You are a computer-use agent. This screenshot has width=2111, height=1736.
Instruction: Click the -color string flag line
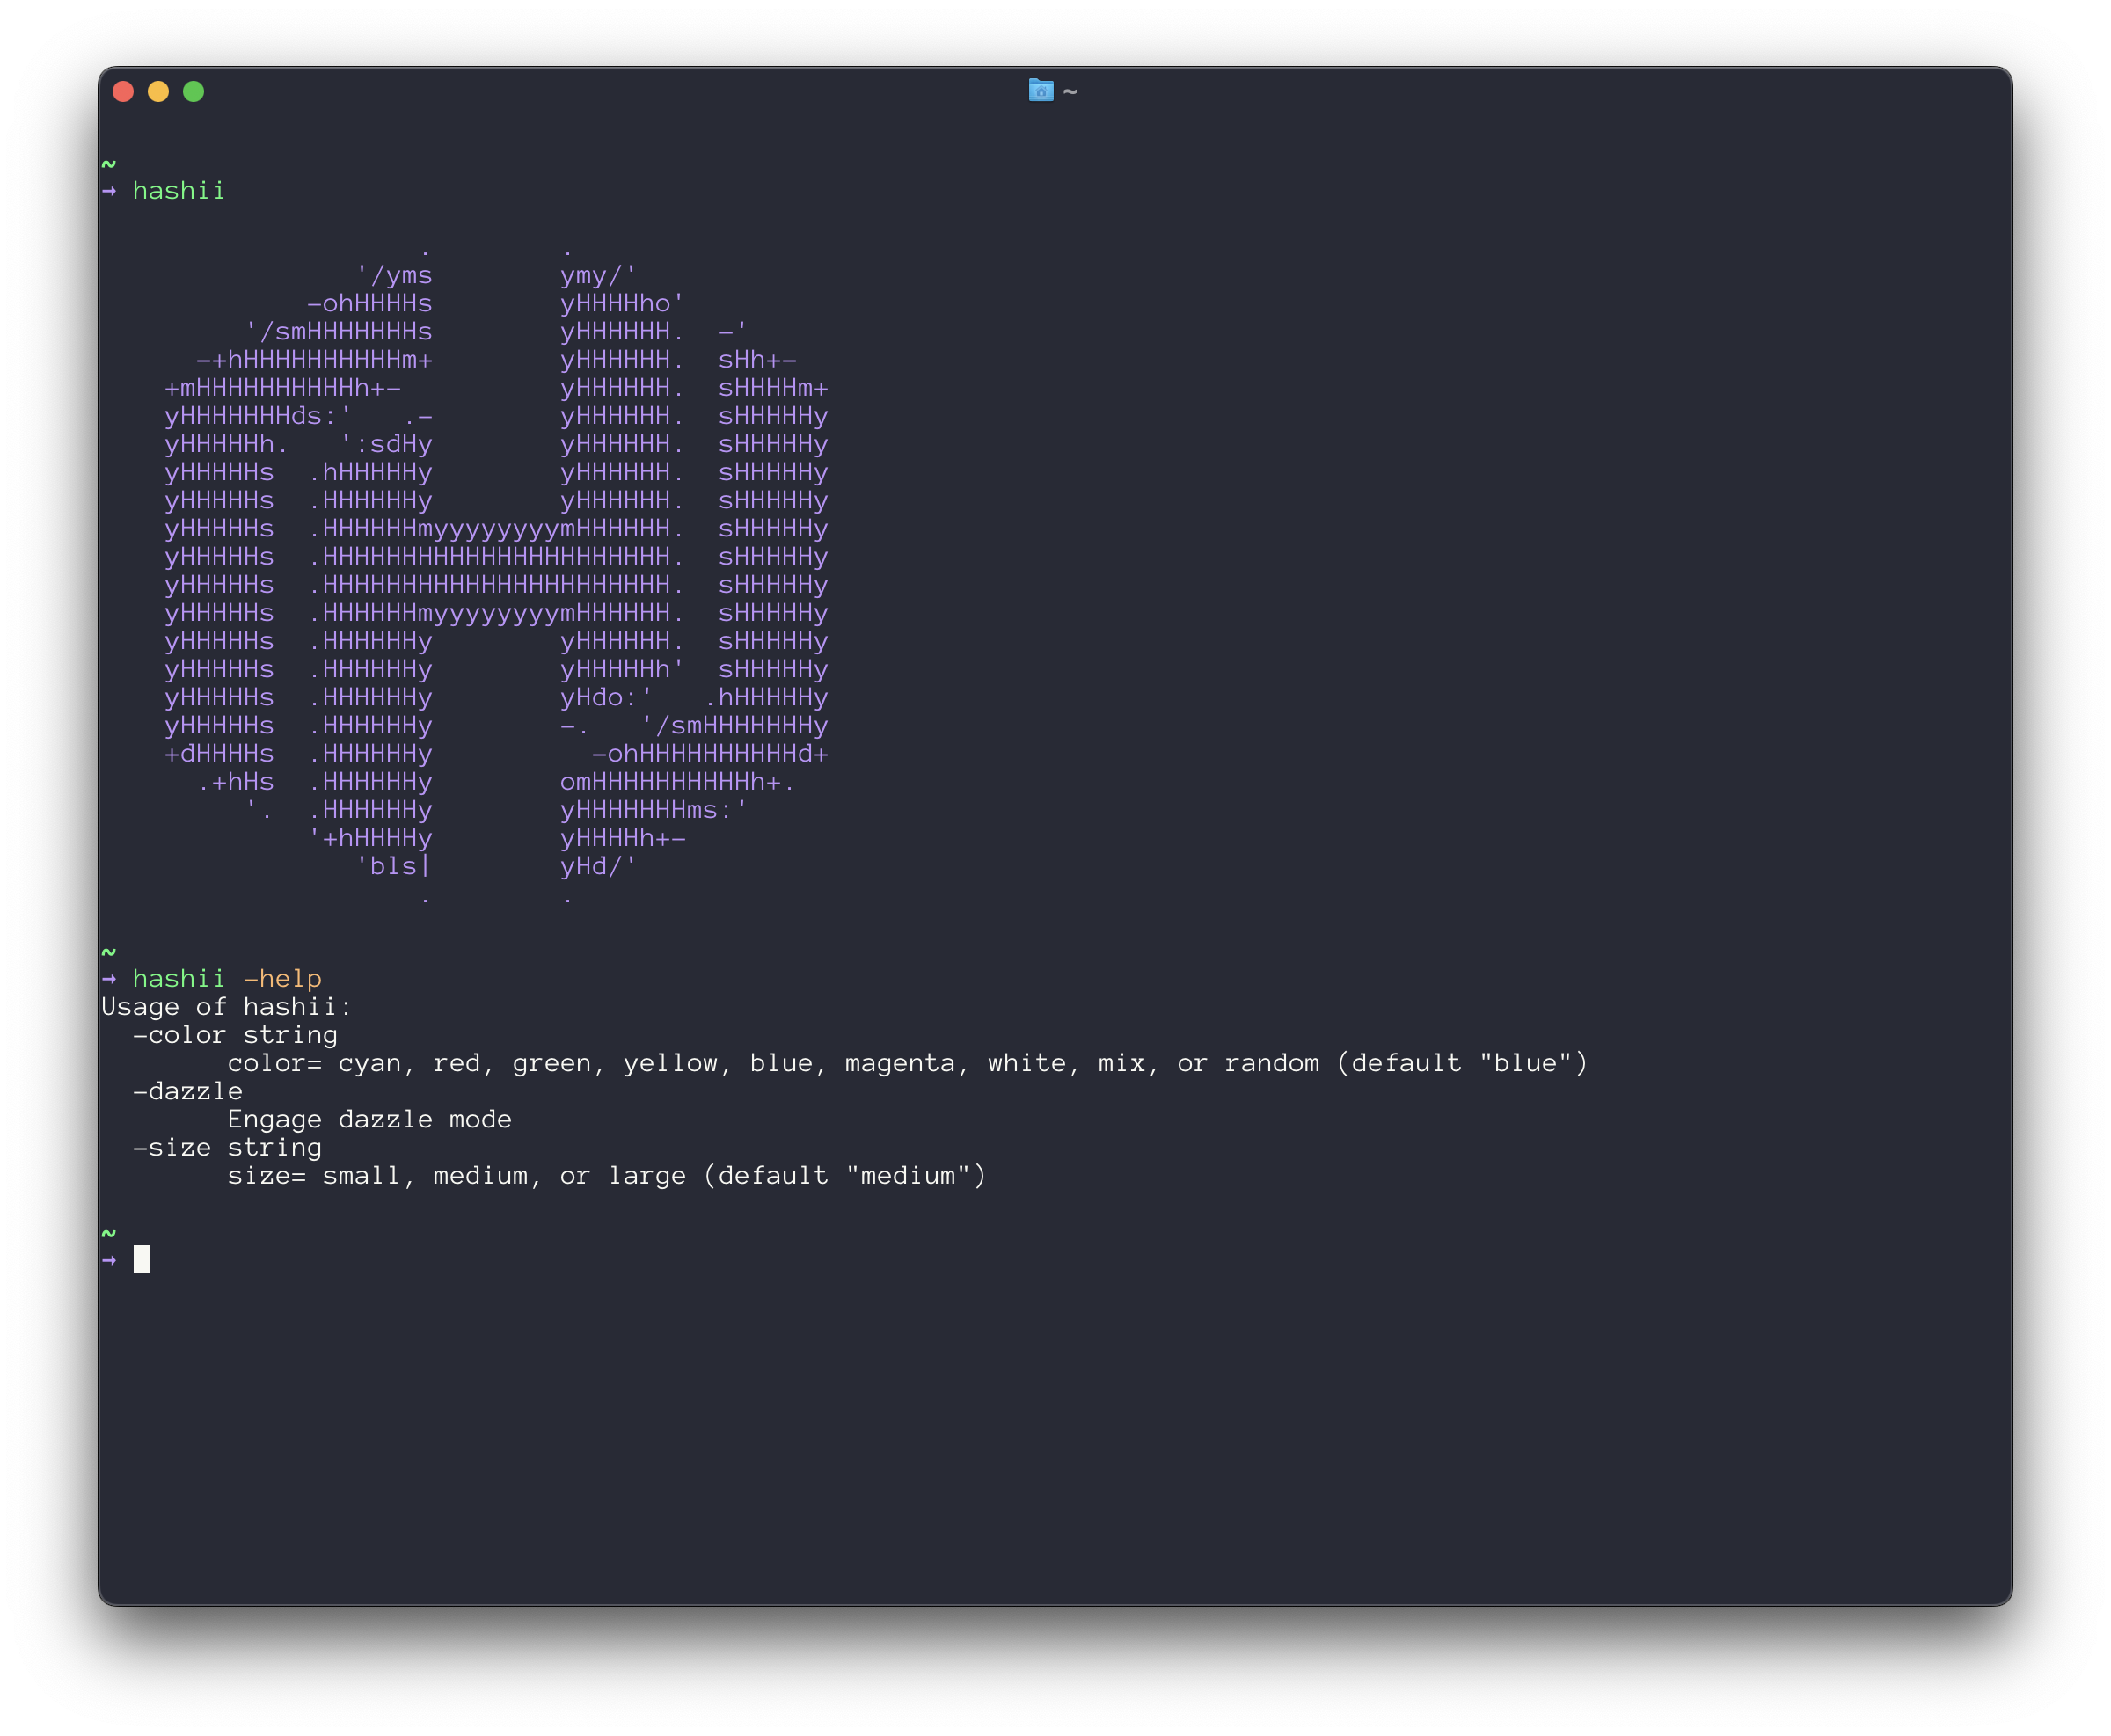pyautogui.click(x=236, y=1035)
